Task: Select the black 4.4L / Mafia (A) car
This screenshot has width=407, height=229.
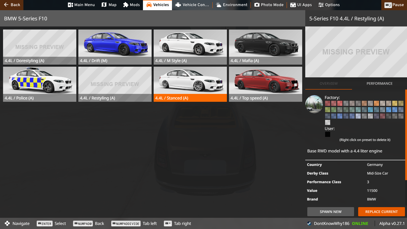Action: [266, 47]
